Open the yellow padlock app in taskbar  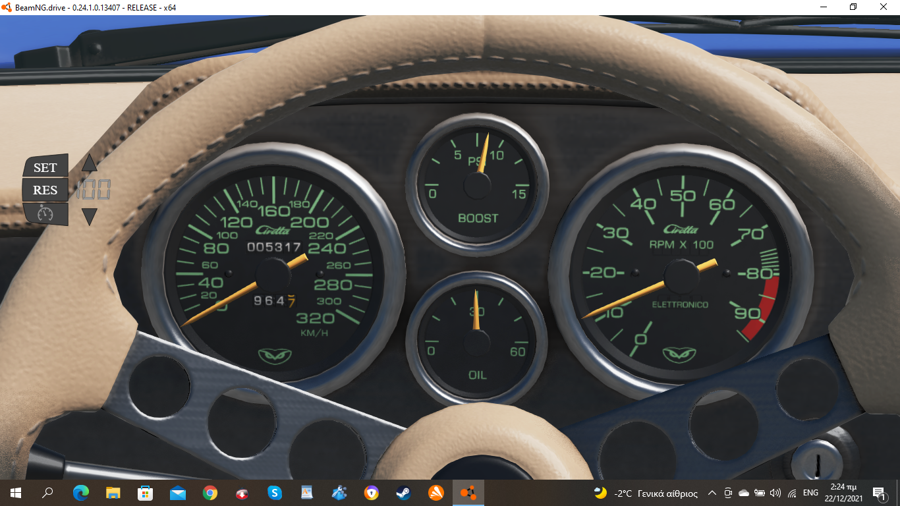click(371, 492)
